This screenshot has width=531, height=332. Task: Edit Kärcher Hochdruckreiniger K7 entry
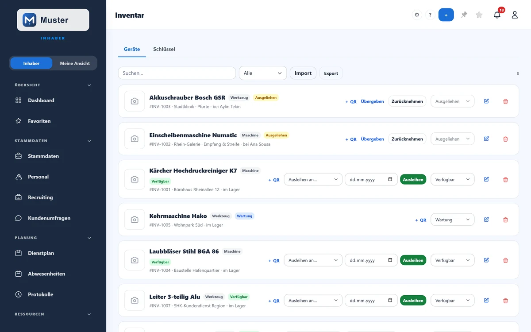point(486,179)
